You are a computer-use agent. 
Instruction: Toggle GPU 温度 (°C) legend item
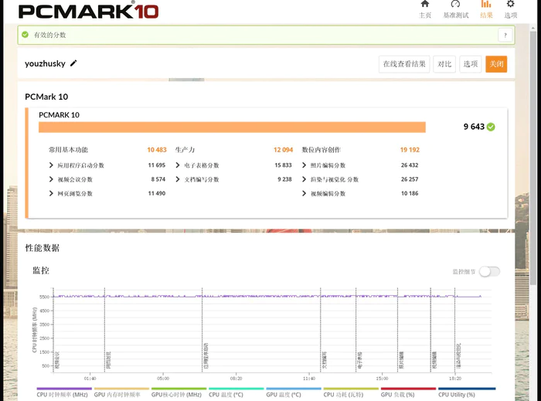click(x=293, y=393)
